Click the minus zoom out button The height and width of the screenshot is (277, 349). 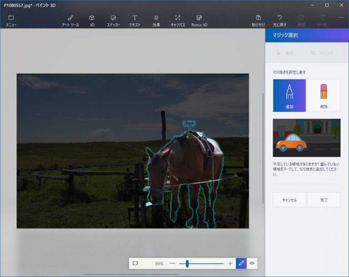click(172, 263)
